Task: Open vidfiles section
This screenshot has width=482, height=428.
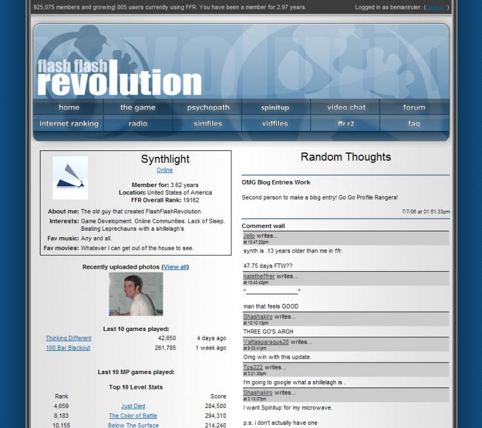Action: pos(275,123)
